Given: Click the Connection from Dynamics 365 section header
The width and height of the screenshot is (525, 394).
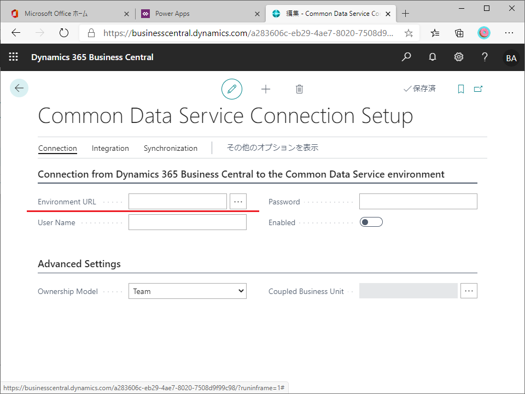Looking at the screenshot, I should [241, 174].
